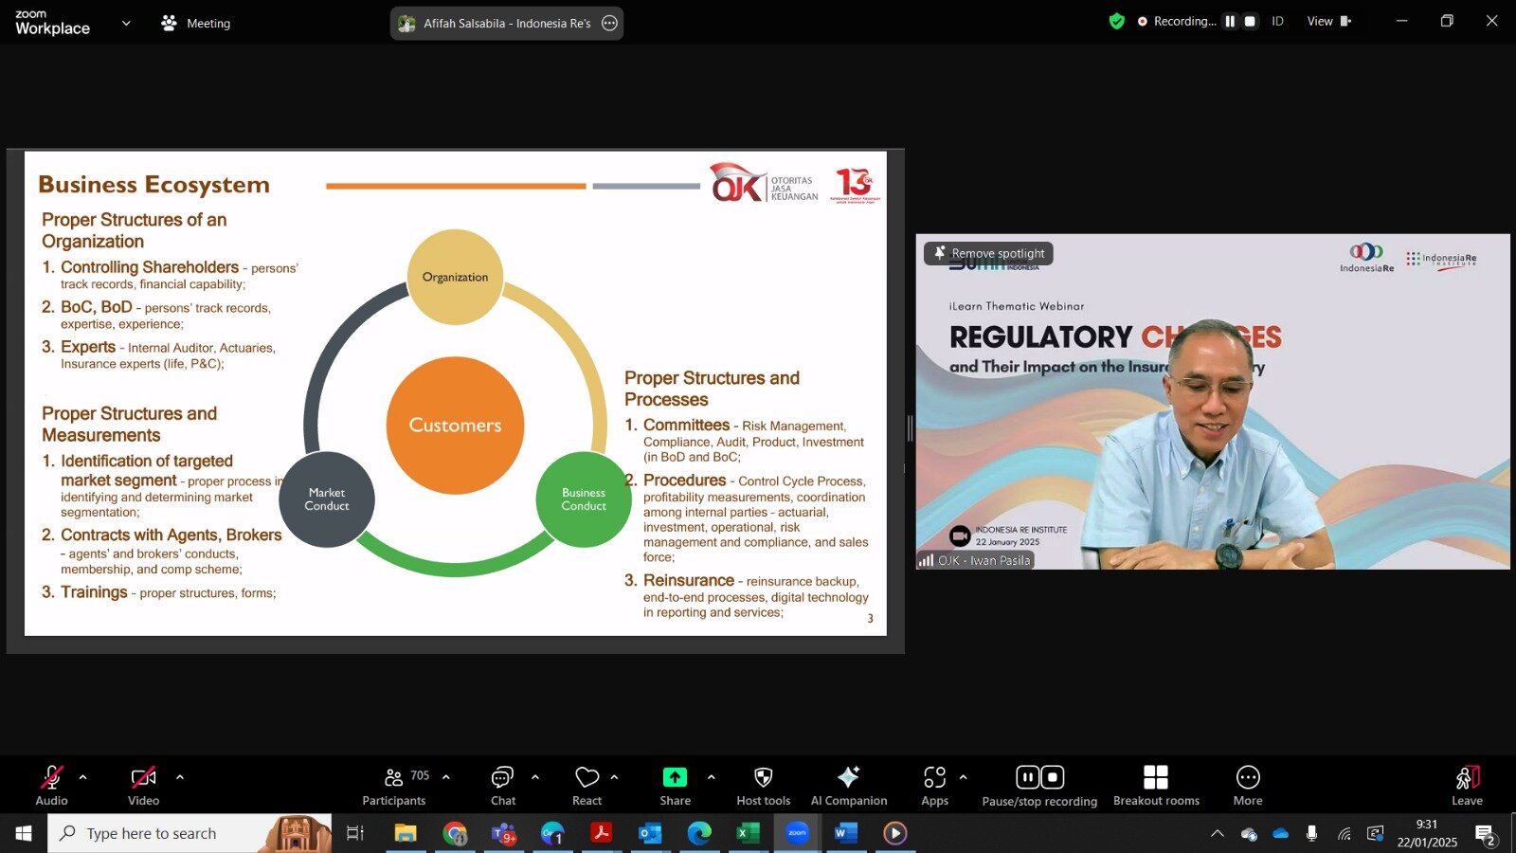Click OJK - Iwan Pasila name label
Image resolution: width=1516 pixels, height=853 pixels.
[x=975, y=560]
